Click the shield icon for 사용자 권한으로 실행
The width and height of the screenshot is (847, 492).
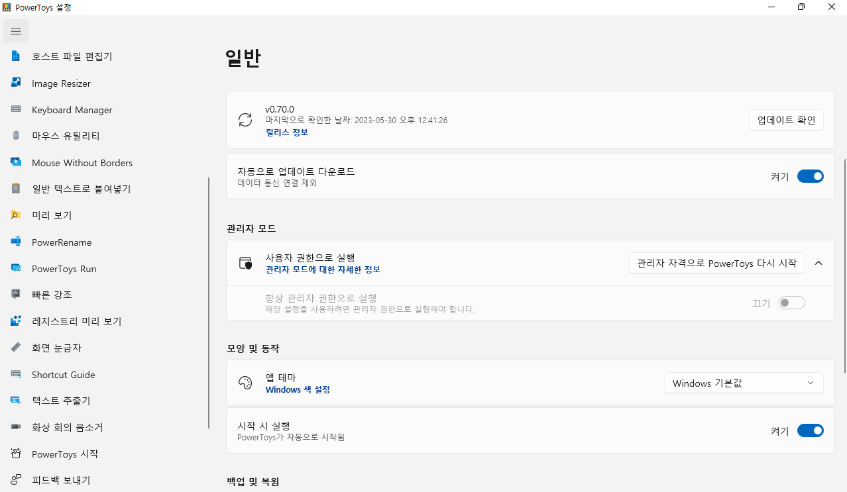245,263
